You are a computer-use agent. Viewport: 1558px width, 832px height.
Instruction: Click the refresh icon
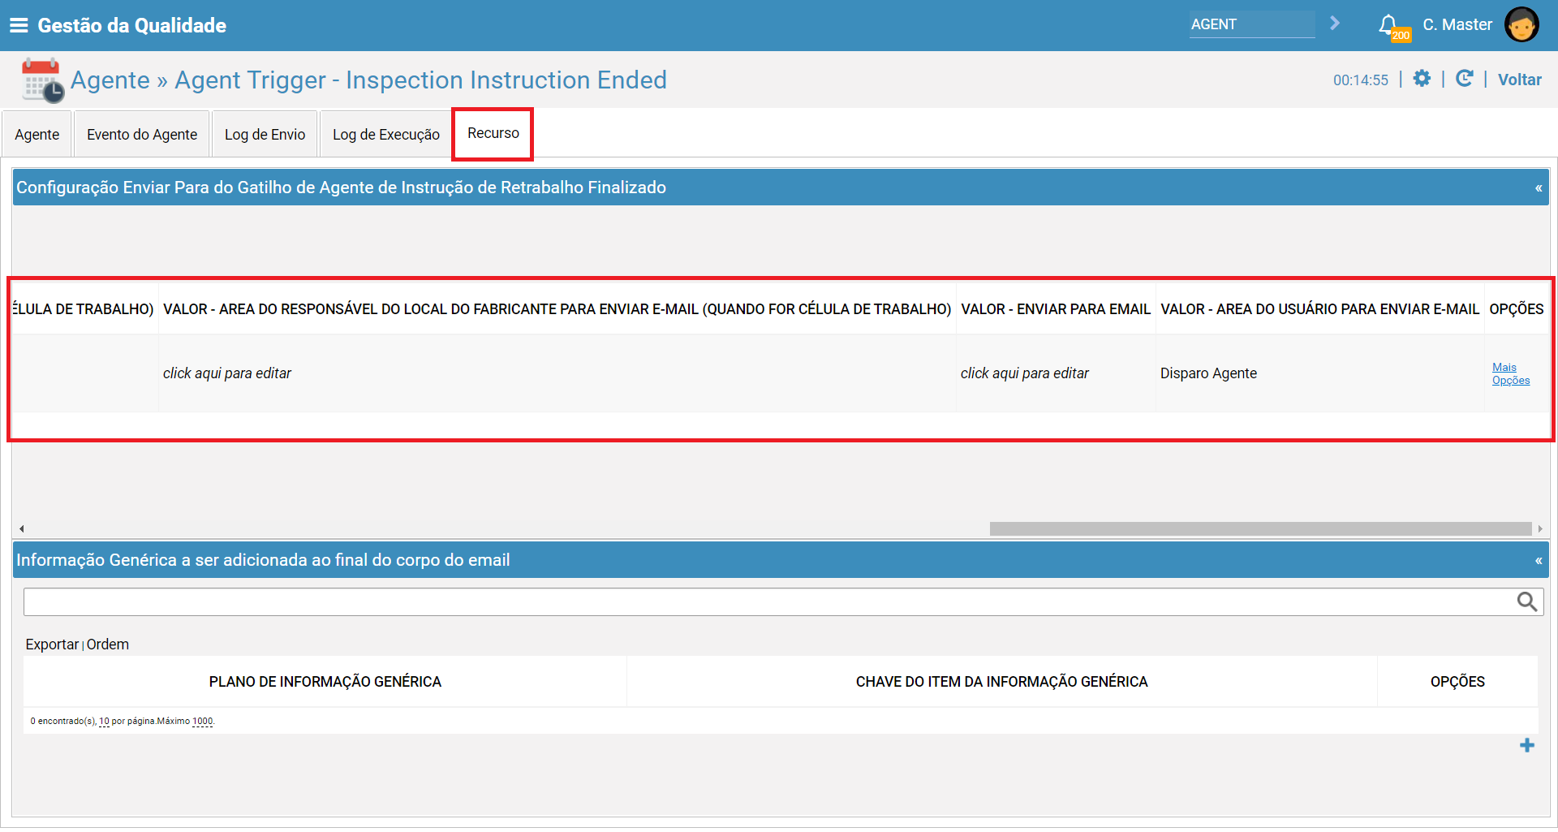tap(1465, 79)
